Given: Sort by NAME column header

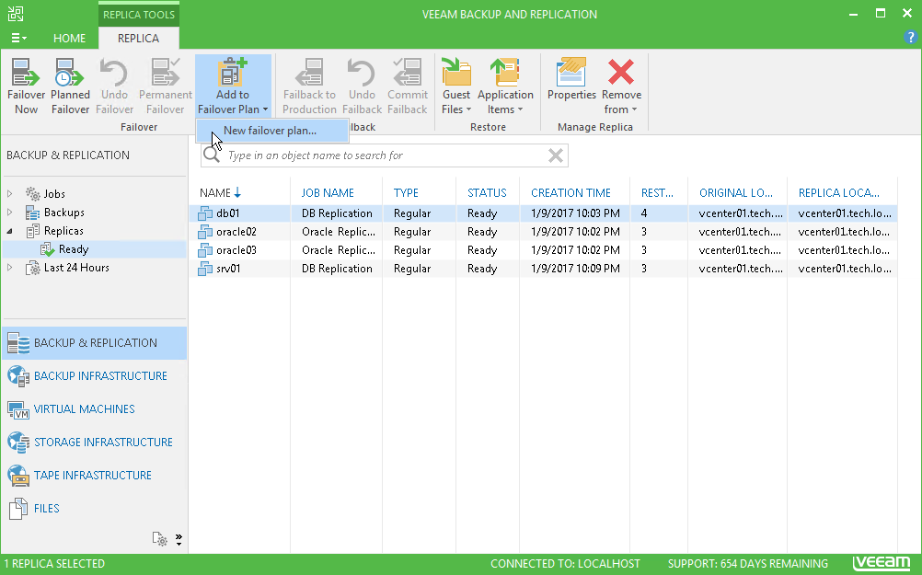Looking at the screenshot, I should coord(214,193).
